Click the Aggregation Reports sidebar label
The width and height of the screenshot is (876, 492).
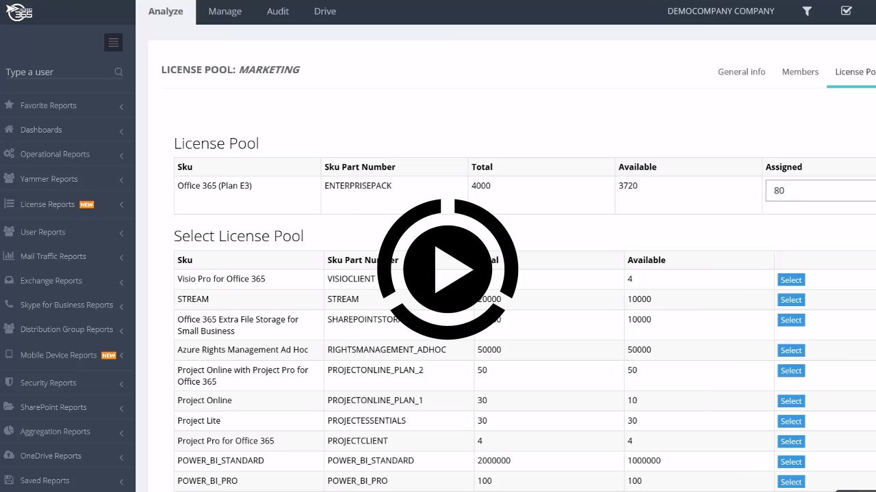tap(55, 431)
